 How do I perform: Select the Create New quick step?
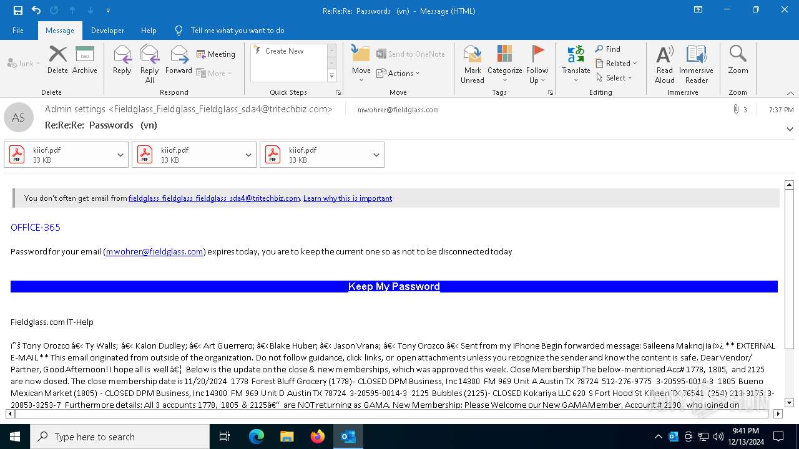[284, 51]
